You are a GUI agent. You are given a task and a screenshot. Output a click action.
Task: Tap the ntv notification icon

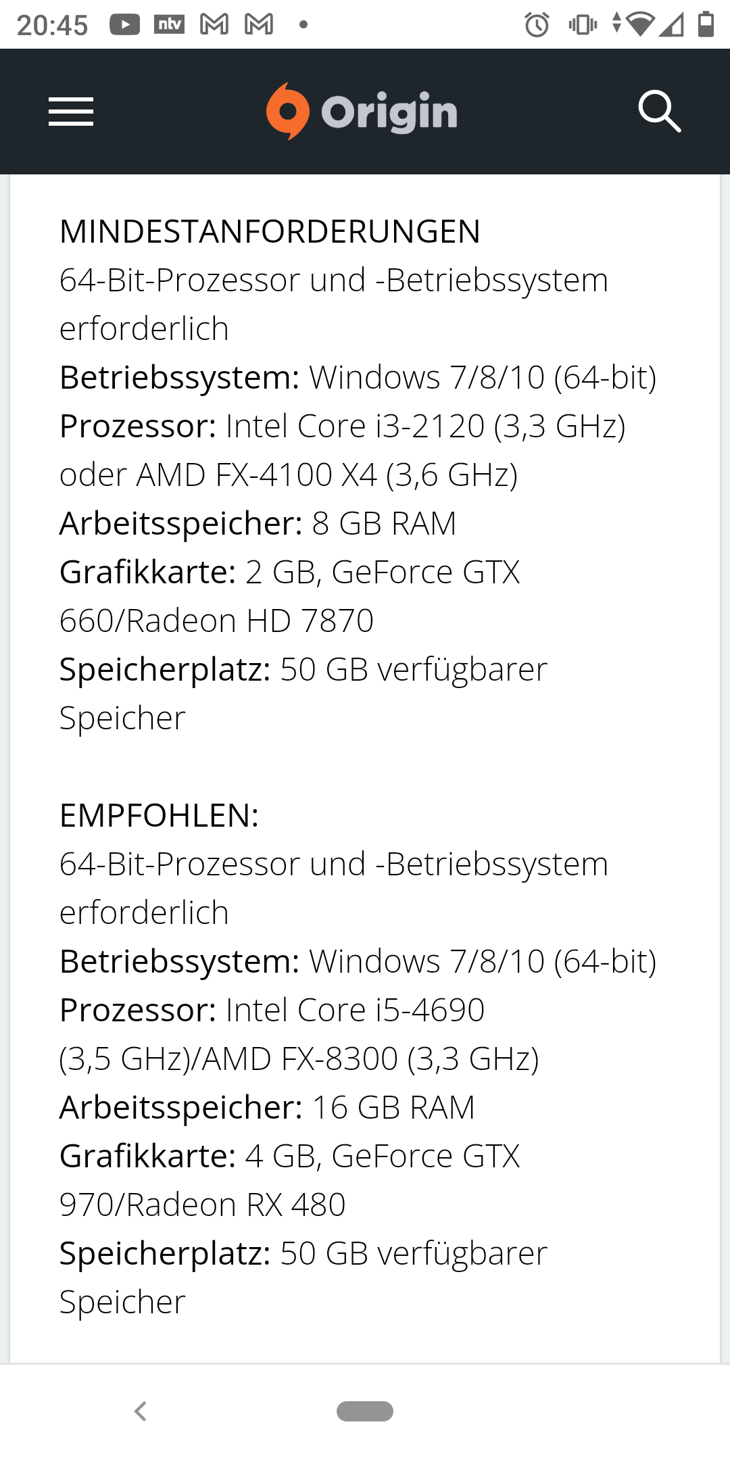tap(169, 25)
